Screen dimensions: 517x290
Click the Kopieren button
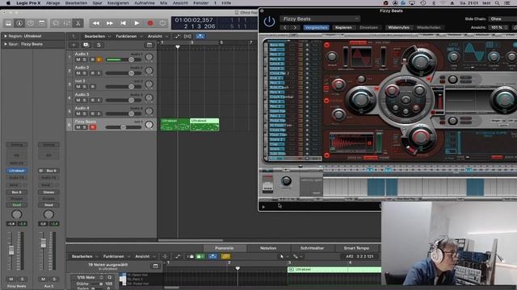tap(343, 27)
